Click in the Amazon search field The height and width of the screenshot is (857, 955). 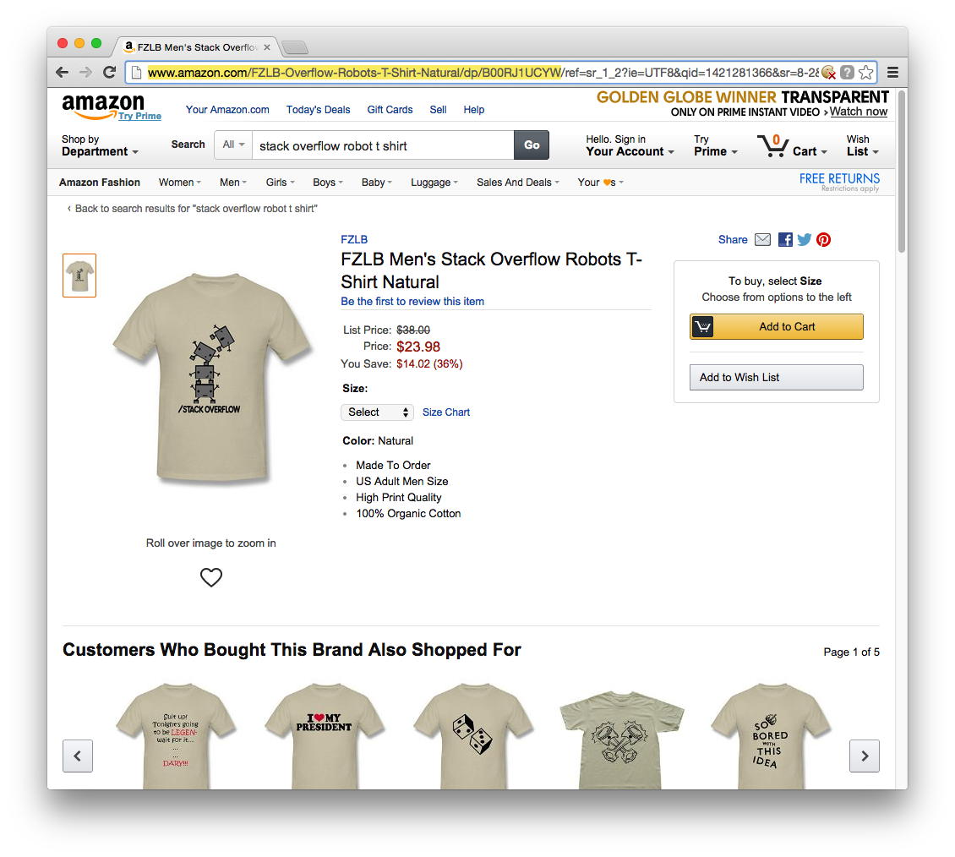(x=382, y=145)
